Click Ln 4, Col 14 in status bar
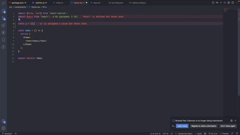The height and width of the screenshot is (135, 240). click(x=155, y=133)
